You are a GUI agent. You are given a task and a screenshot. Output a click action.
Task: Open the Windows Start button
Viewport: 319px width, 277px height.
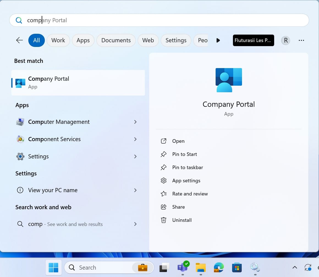tap(54, 267)
